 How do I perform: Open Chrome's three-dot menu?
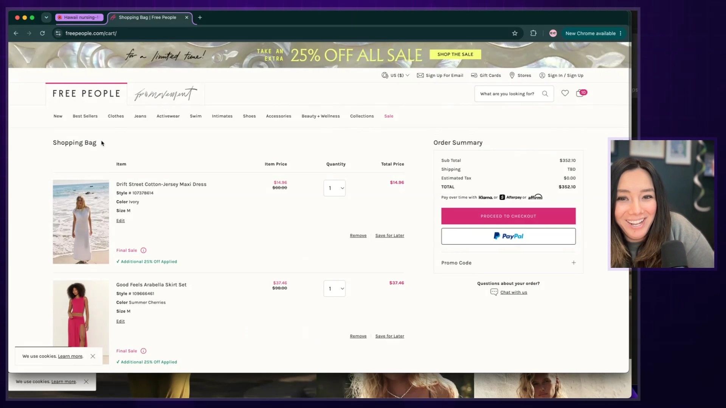pyautogui.click(x=621, y=33)
